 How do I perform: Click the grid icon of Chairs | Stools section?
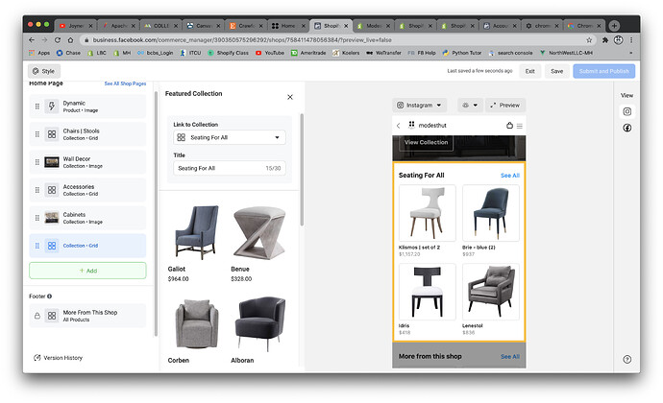[x=52, y=134]
